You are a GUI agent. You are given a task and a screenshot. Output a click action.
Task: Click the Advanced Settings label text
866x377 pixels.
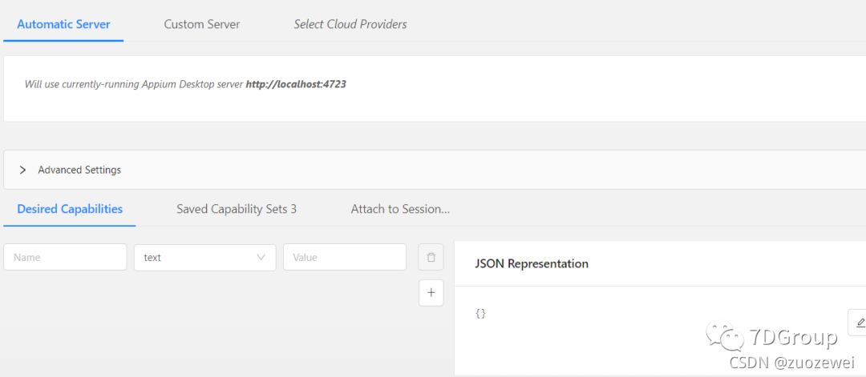(x=79, y=170)
